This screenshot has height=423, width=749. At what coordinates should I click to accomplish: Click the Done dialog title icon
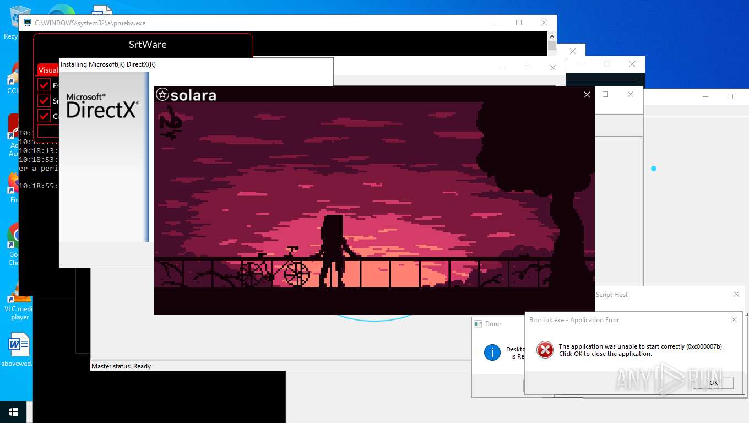tap(478, 324)
